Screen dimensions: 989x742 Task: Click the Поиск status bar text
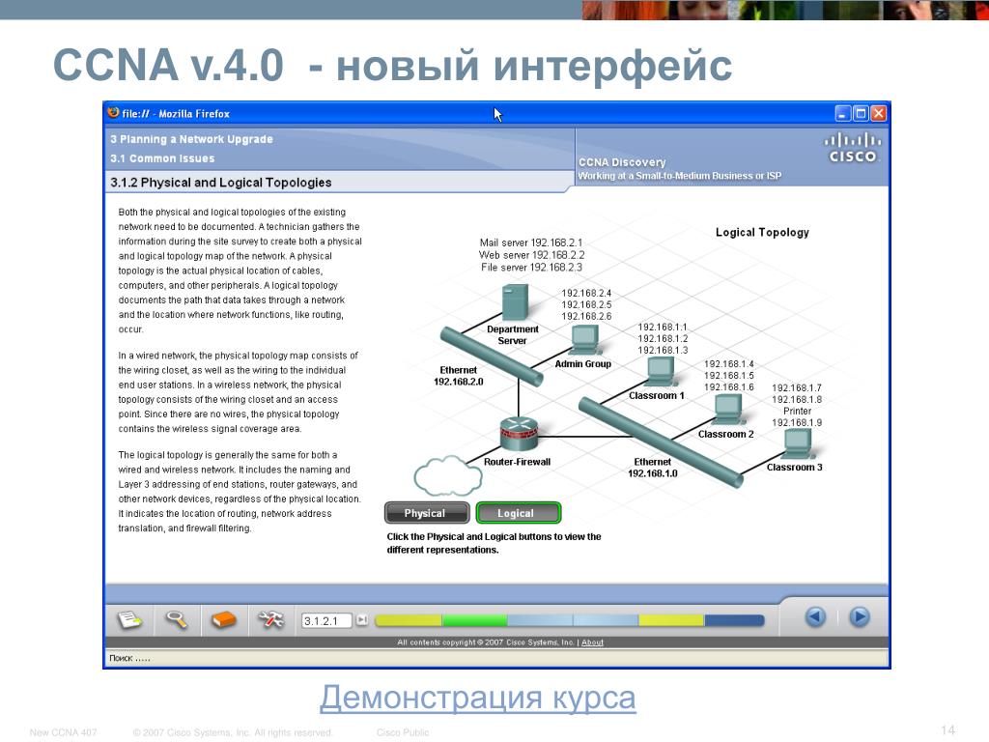point(129,658)
